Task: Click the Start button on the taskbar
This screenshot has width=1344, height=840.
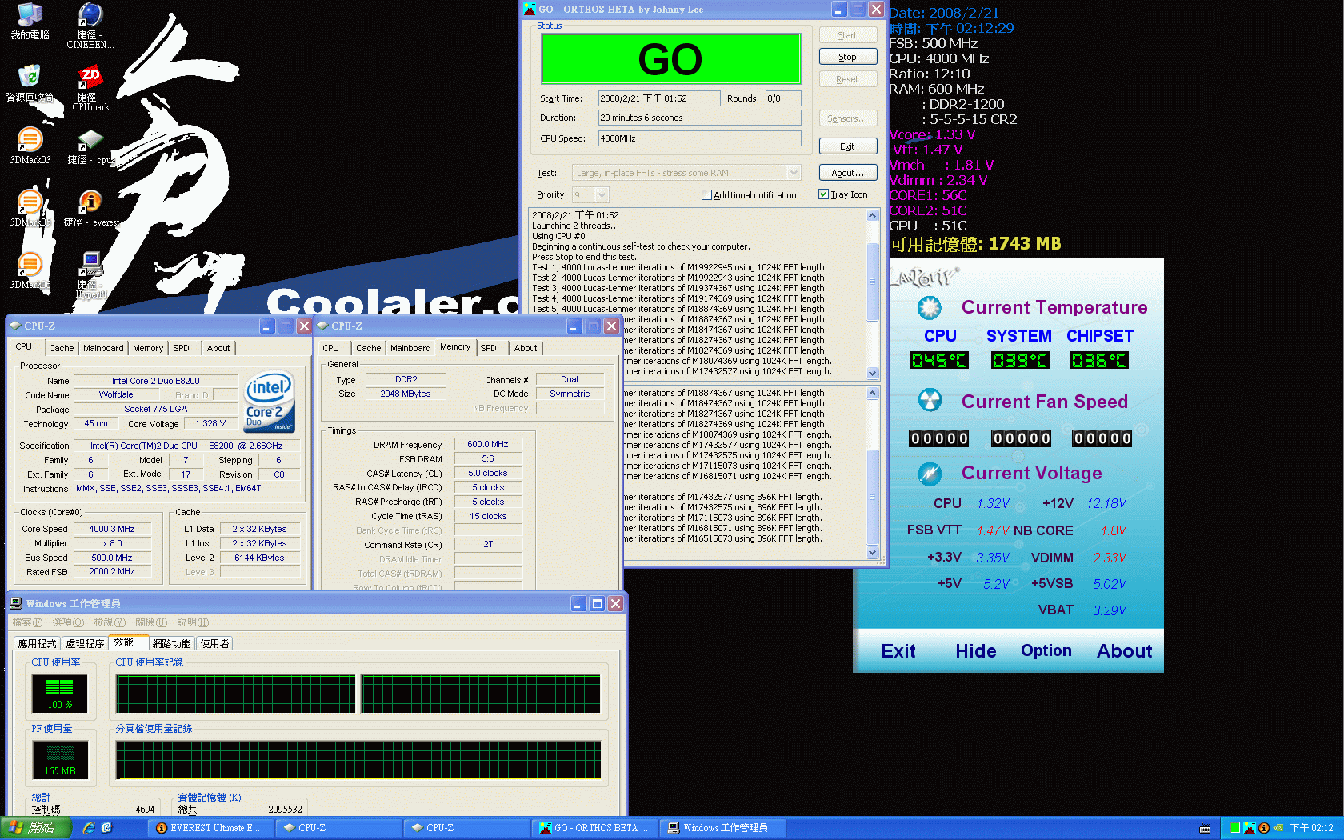Action: (36, 828)
